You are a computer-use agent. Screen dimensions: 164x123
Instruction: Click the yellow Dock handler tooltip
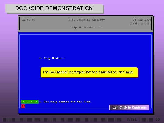[x=89, y=72]
